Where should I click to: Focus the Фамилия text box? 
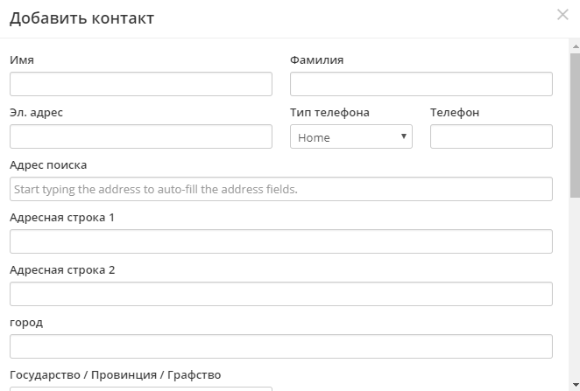(421, 84)
